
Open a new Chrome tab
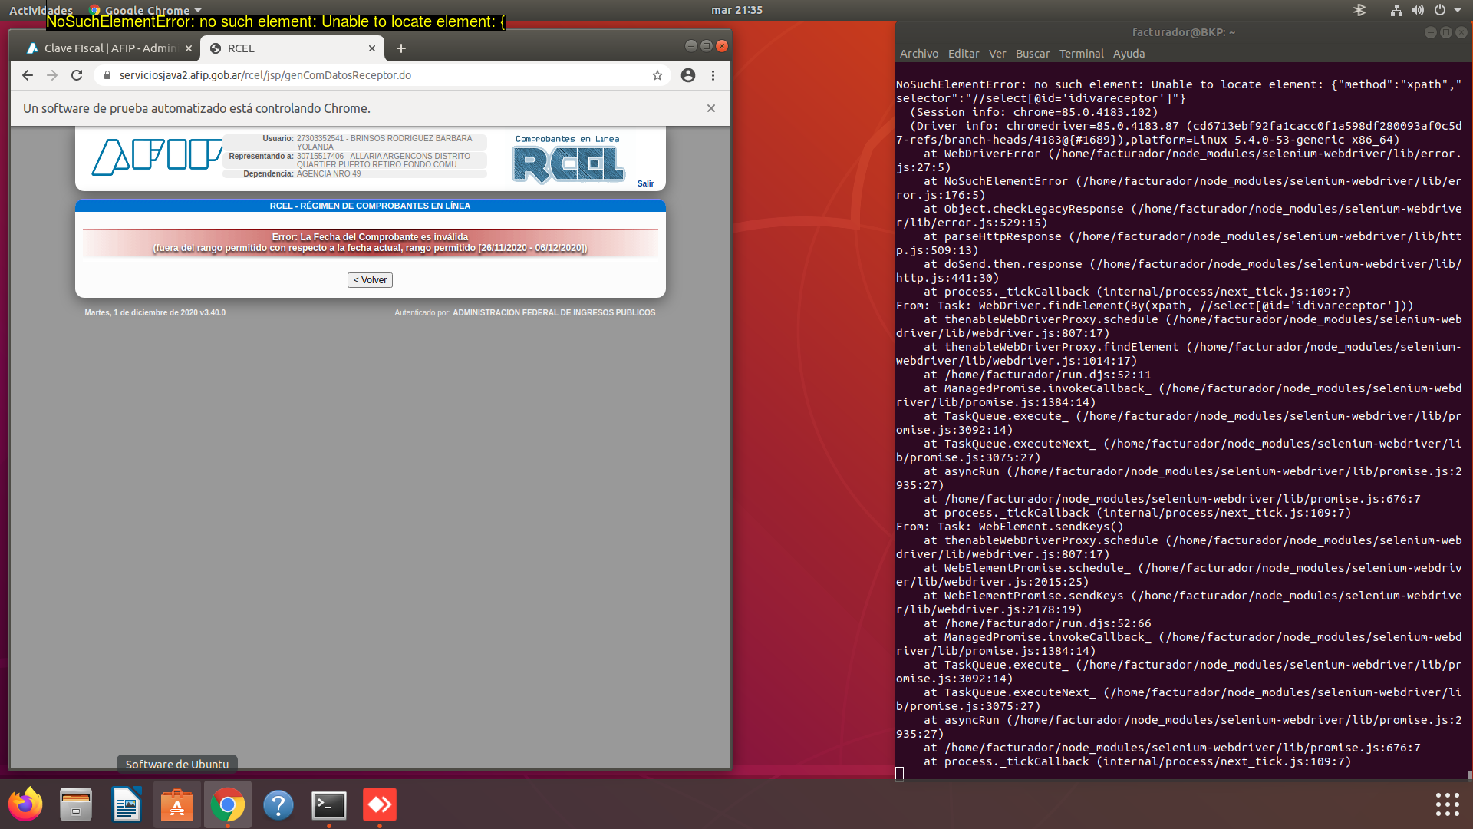400,48
